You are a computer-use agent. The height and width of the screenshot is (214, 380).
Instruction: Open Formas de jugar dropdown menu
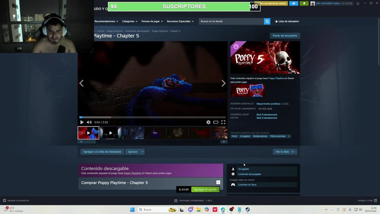click(x=152, y=21)
